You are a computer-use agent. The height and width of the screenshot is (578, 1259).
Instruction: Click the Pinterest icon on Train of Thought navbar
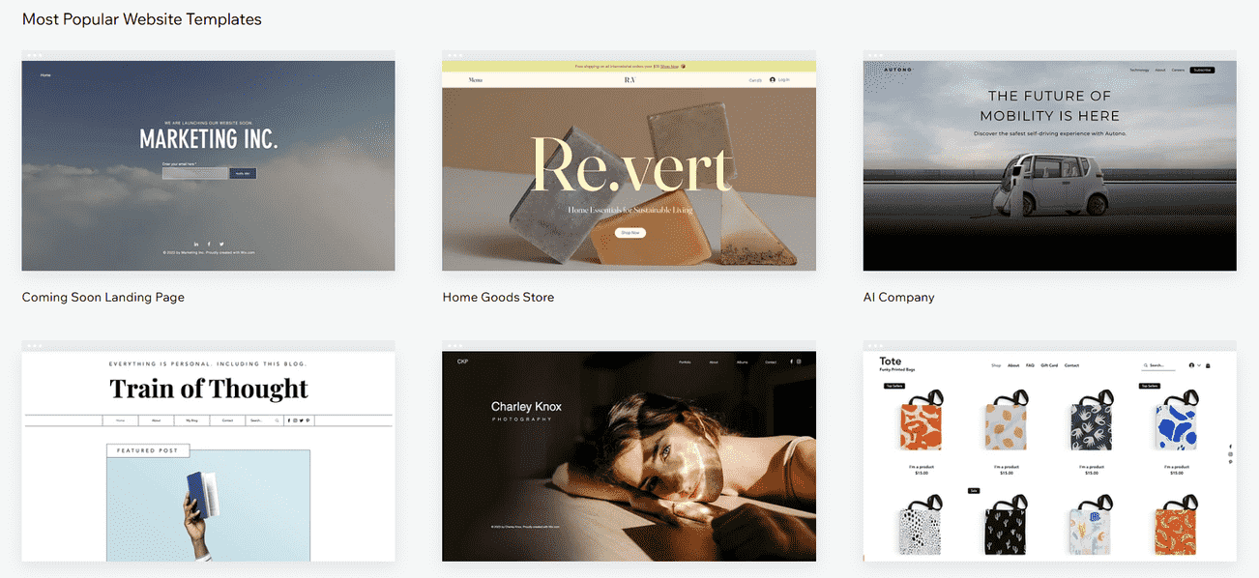[x=307, y=420]
